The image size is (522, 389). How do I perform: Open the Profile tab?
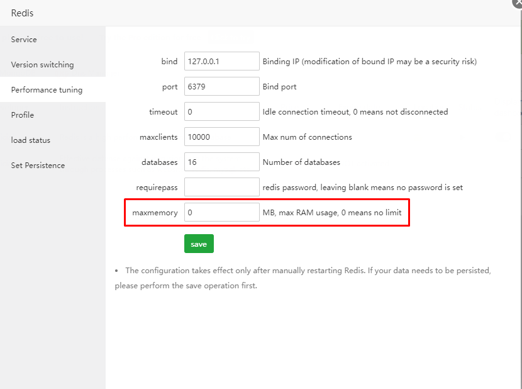(x=23, y=115)
